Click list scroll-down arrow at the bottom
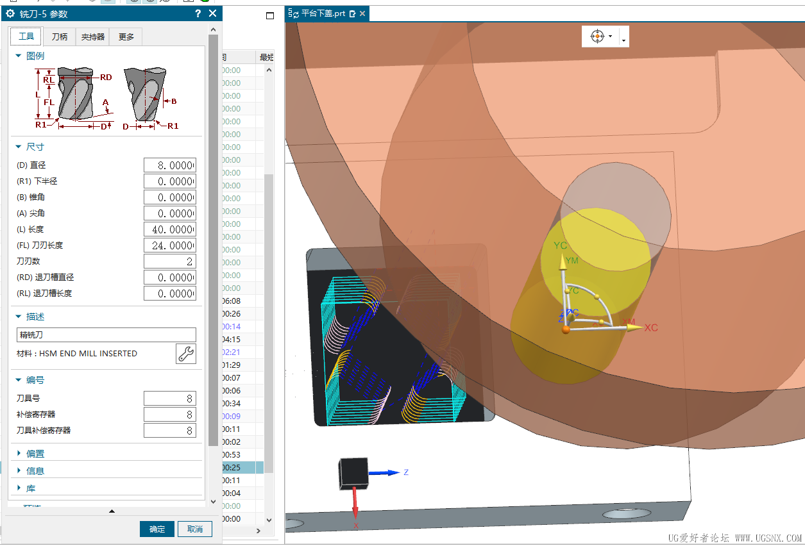 click(269, 520)
